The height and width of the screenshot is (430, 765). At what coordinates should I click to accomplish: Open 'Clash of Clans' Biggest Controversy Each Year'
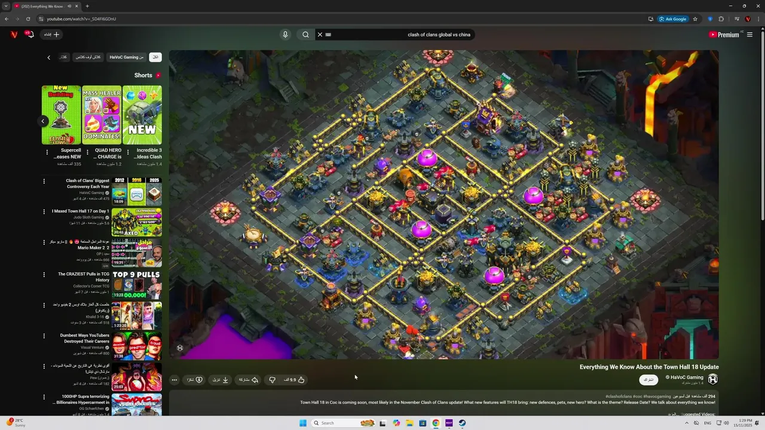tap(88, 183)
